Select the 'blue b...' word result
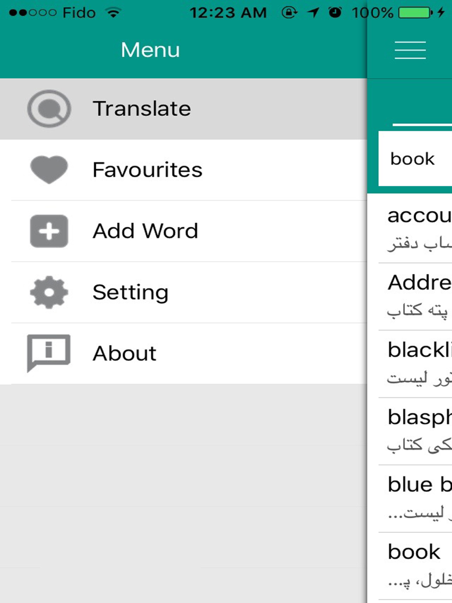 (415, 499)
